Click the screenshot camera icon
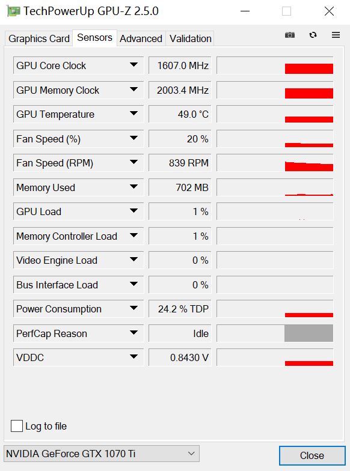This screenshot has height=471, width=350. click(x=290, y=35)
